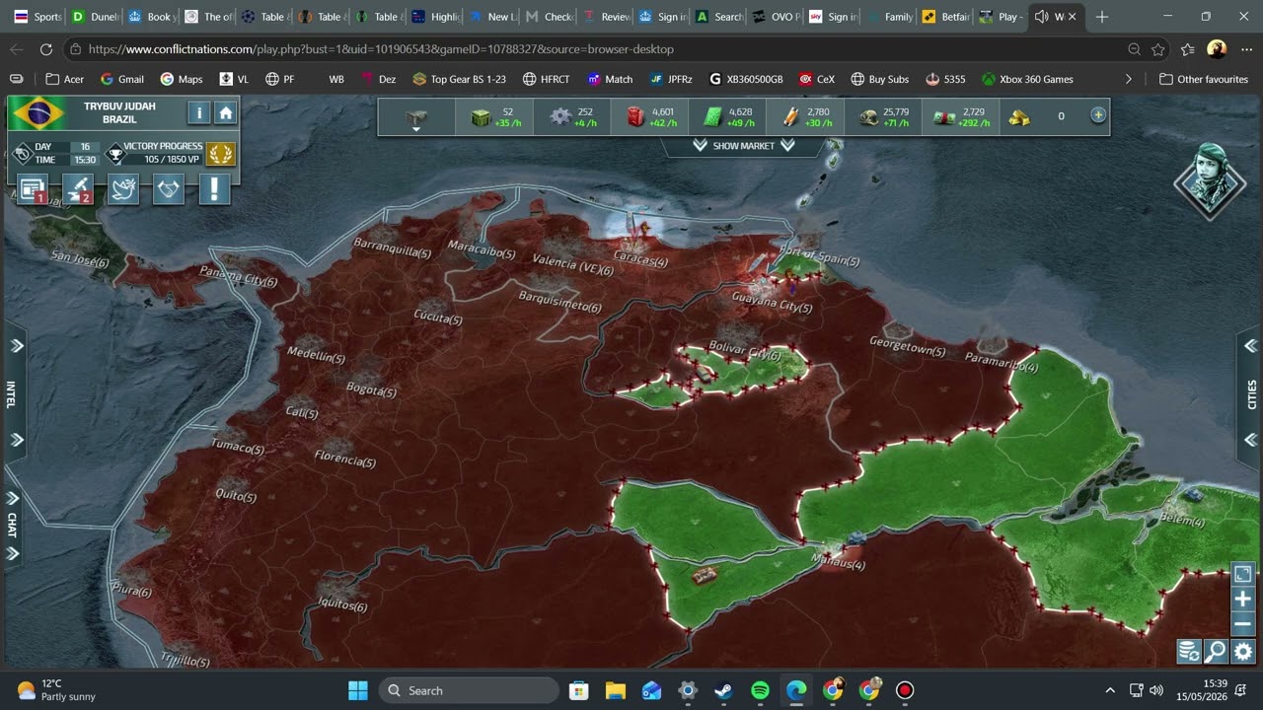The height and width of the screenshot is (710, 1263).
Task: Select the tank unit southwest of Manaus
Action: [705, 575]
